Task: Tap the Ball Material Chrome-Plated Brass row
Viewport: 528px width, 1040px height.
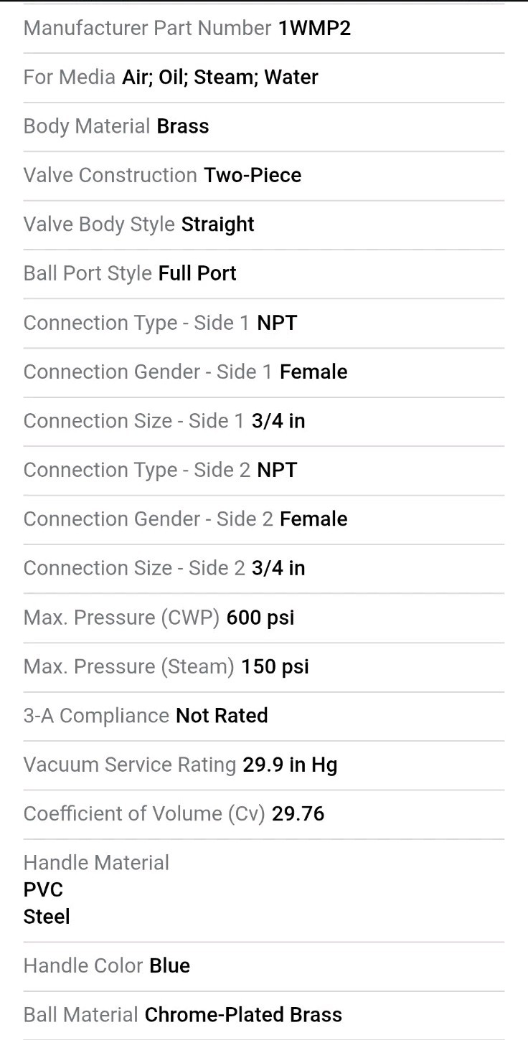Action: point(264,1016)
